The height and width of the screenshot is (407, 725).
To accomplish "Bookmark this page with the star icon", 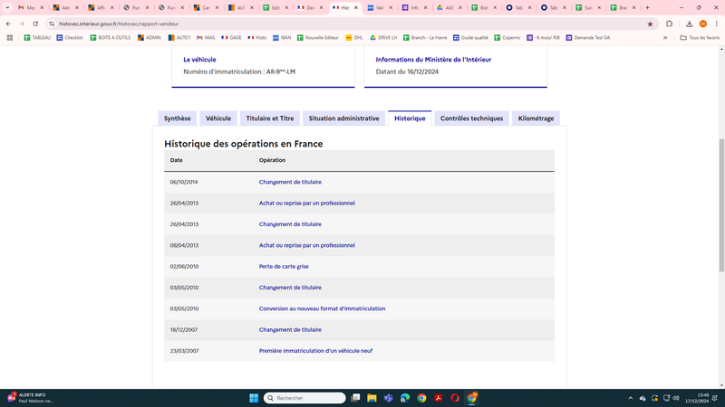I will 650,24.
